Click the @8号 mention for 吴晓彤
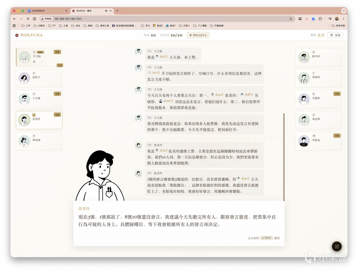The height and width of the screenshot is (271, 358). [x=247, y=95]
